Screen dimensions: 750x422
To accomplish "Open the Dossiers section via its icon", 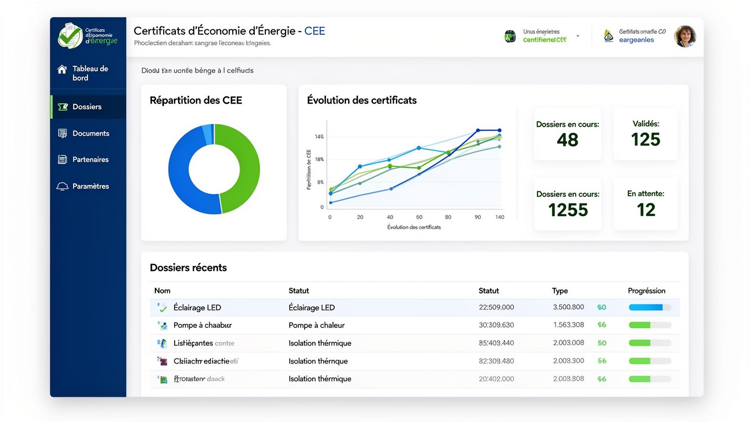I will 62,107.
